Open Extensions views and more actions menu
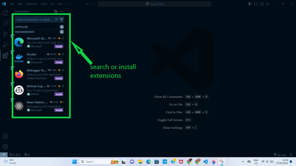The image size is (296, 166). click(x=61, y=11)
